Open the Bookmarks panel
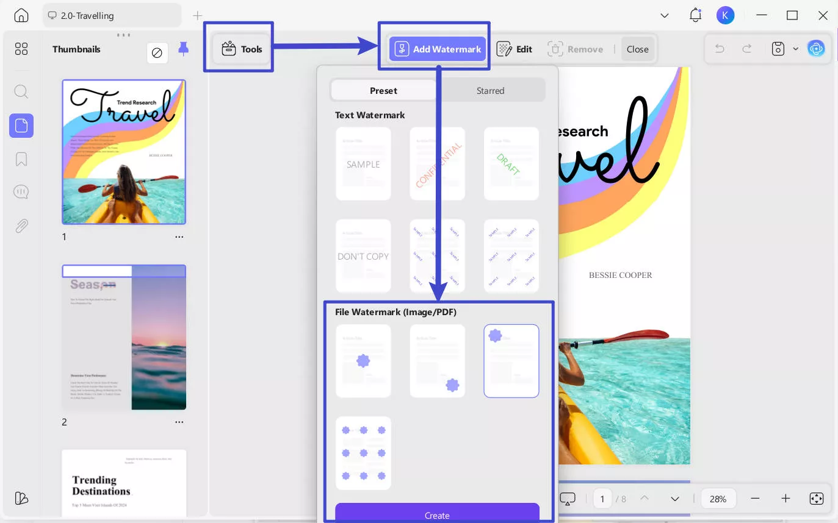Image resolution: width=838 pixels, height=523 pixels. coord(21,159)
